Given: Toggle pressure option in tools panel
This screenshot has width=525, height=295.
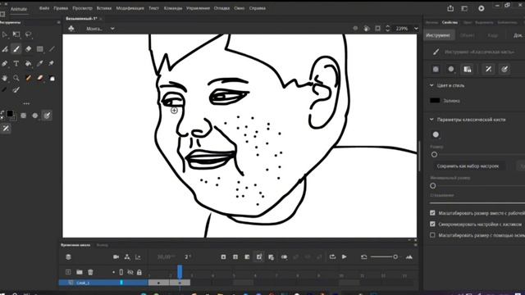Looking at the screenshot, I should point(47,116).
